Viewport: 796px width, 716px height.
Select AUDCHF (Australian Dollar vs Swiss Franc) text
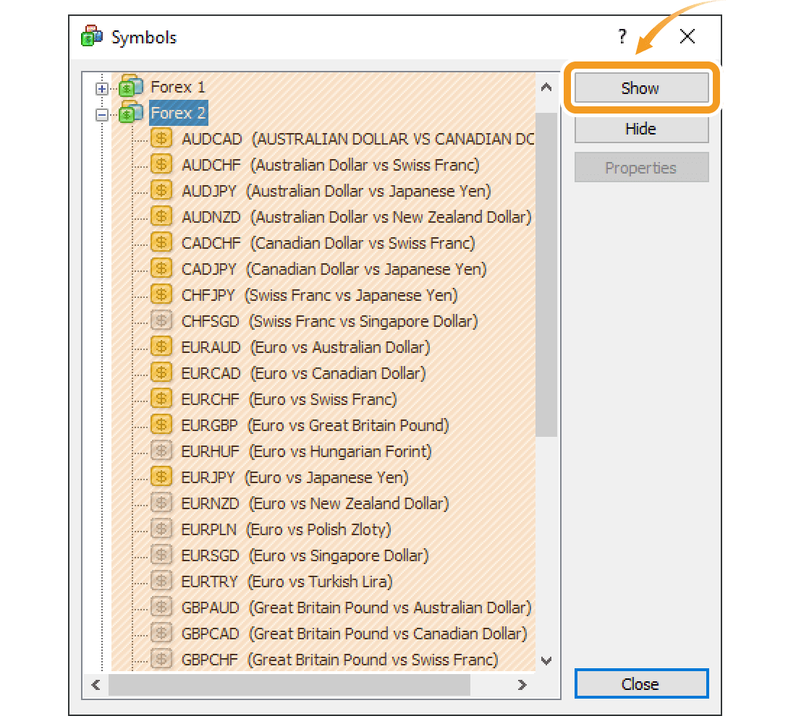point(331,165)
